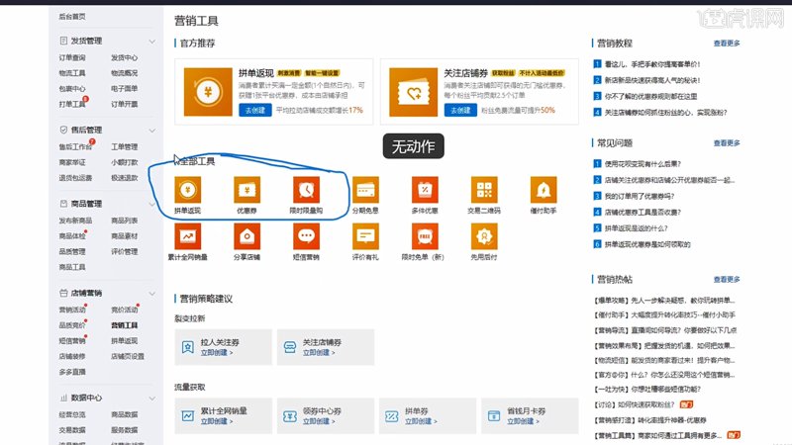Click the 累计全网销量 strategy card chart icon
This screenshot has height=445, width=792.
(188, 415)
